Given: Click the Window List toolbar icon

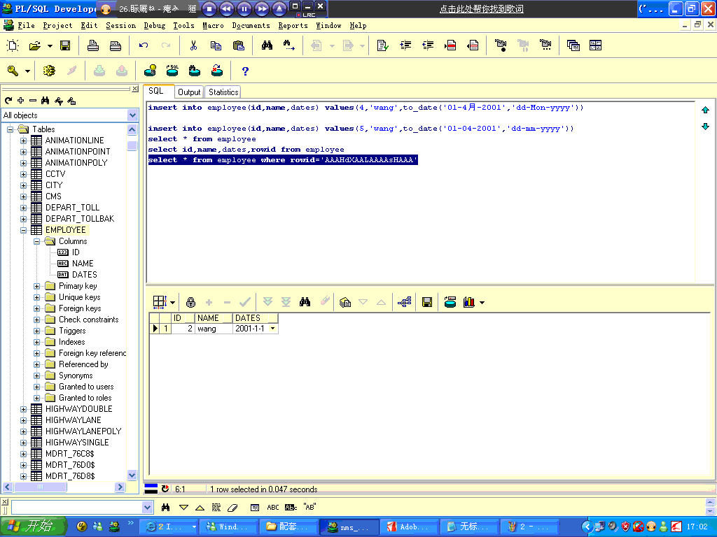Looking at the screenshot, I should (x=573, y=45).
